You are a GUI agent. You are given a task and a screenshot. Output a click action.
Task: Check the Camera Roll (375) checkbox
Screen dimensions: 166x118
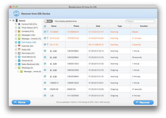(x=16, y=24)
